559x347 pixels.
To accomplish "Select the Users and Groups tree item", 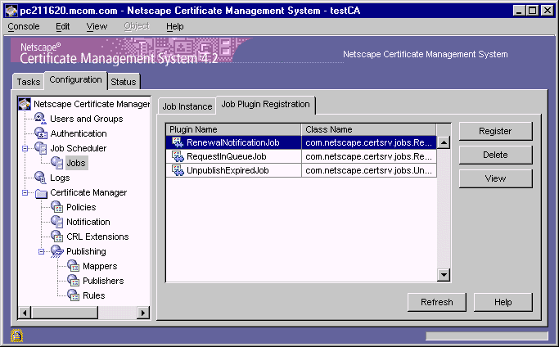I will [x=86, y=119].
